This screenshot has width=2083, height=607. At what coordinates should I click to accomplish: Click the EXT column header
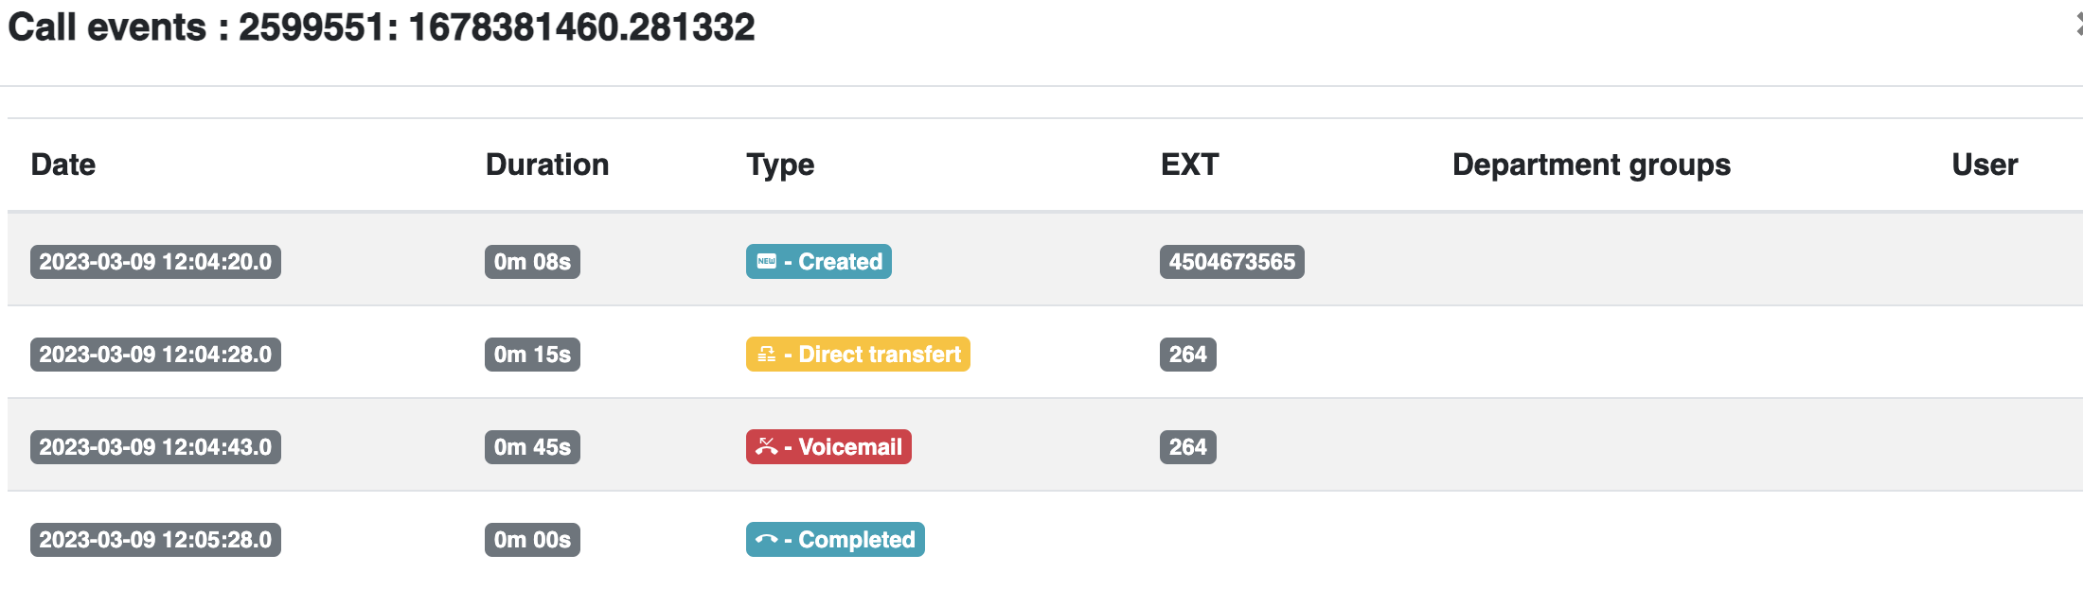coord(1190,165)
